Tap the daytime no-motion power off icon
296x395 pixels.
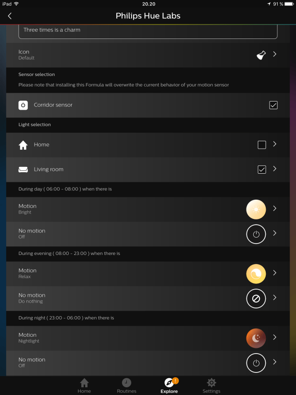[256, 234]
